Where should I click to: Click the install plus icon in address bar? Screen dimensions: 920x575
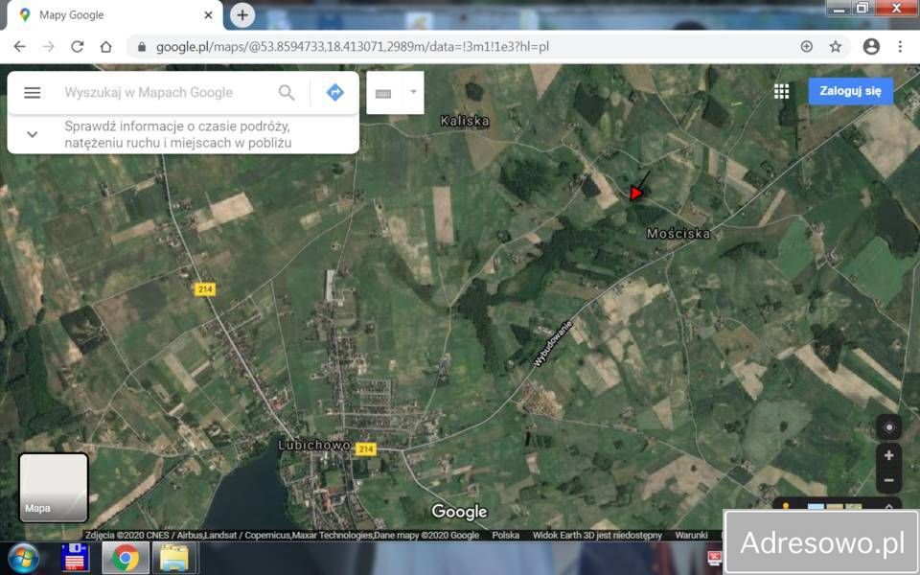[x=806, y=46]
